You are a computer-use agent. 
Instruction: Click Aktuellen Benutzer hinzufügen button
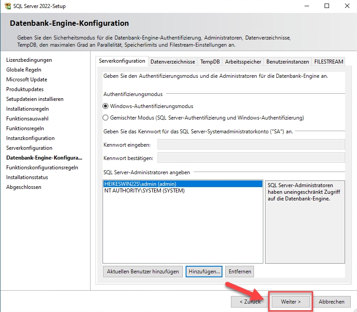143,272
